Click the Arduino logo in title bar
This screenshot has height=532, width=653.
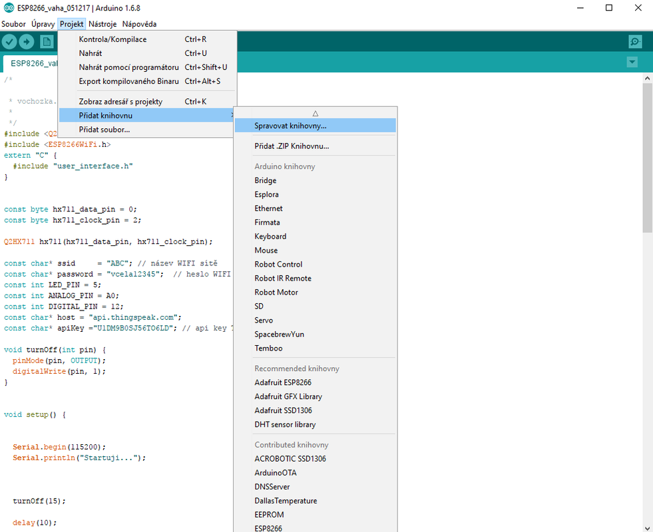(9, 8)
